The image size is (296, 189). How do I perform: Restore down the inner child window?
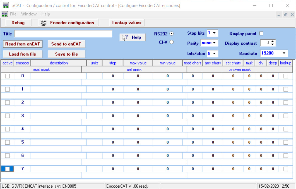click(285, 15)
